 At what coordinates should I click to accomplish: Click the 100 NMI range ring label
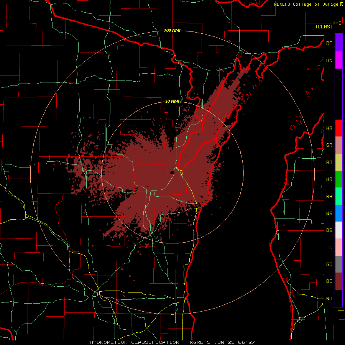pyautogui.click(x=172, y=30)
